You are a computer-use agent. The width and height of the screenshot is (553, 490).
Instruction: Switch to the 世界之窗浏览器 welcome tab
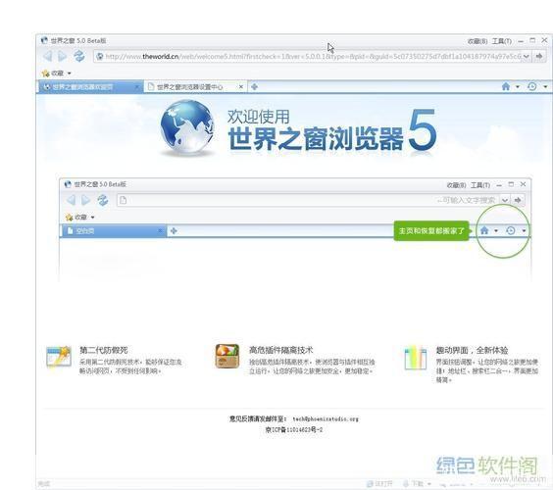[89, 86]
